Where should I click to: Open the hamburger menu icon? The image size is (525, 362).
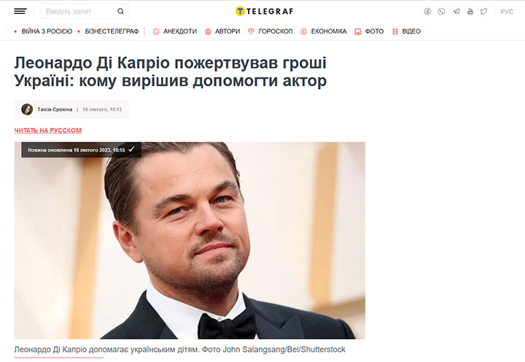coord(20,12)
